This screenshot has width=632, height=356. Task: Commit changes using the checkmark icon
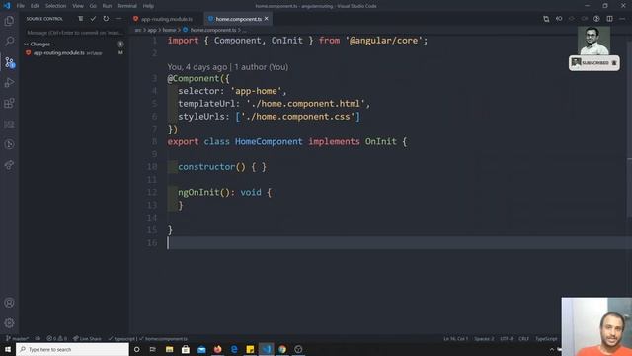coord(93,19)
